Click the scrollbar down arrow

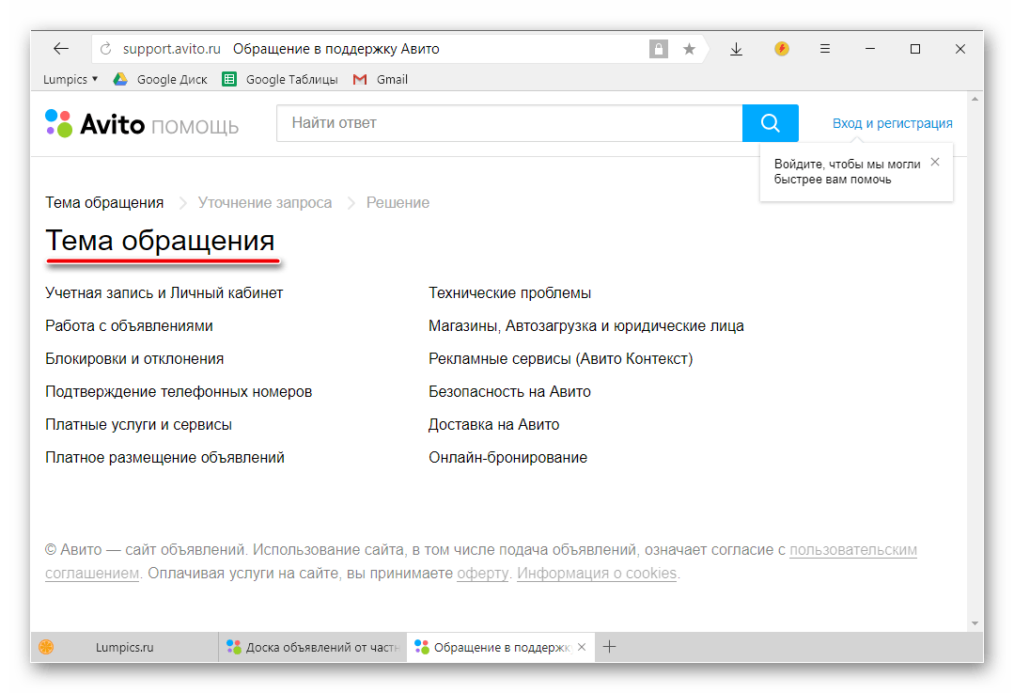[975, 623]
